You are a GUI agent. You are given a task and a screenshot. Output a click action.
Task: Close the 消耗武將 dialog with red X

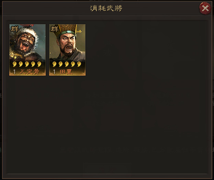(205, 8)
